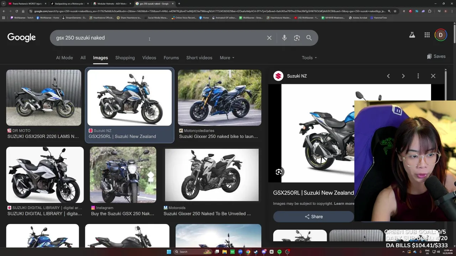The width and height of the screenshot is (456, 256).
Task: Expand the More search filters dropdown
Action: 227,58
